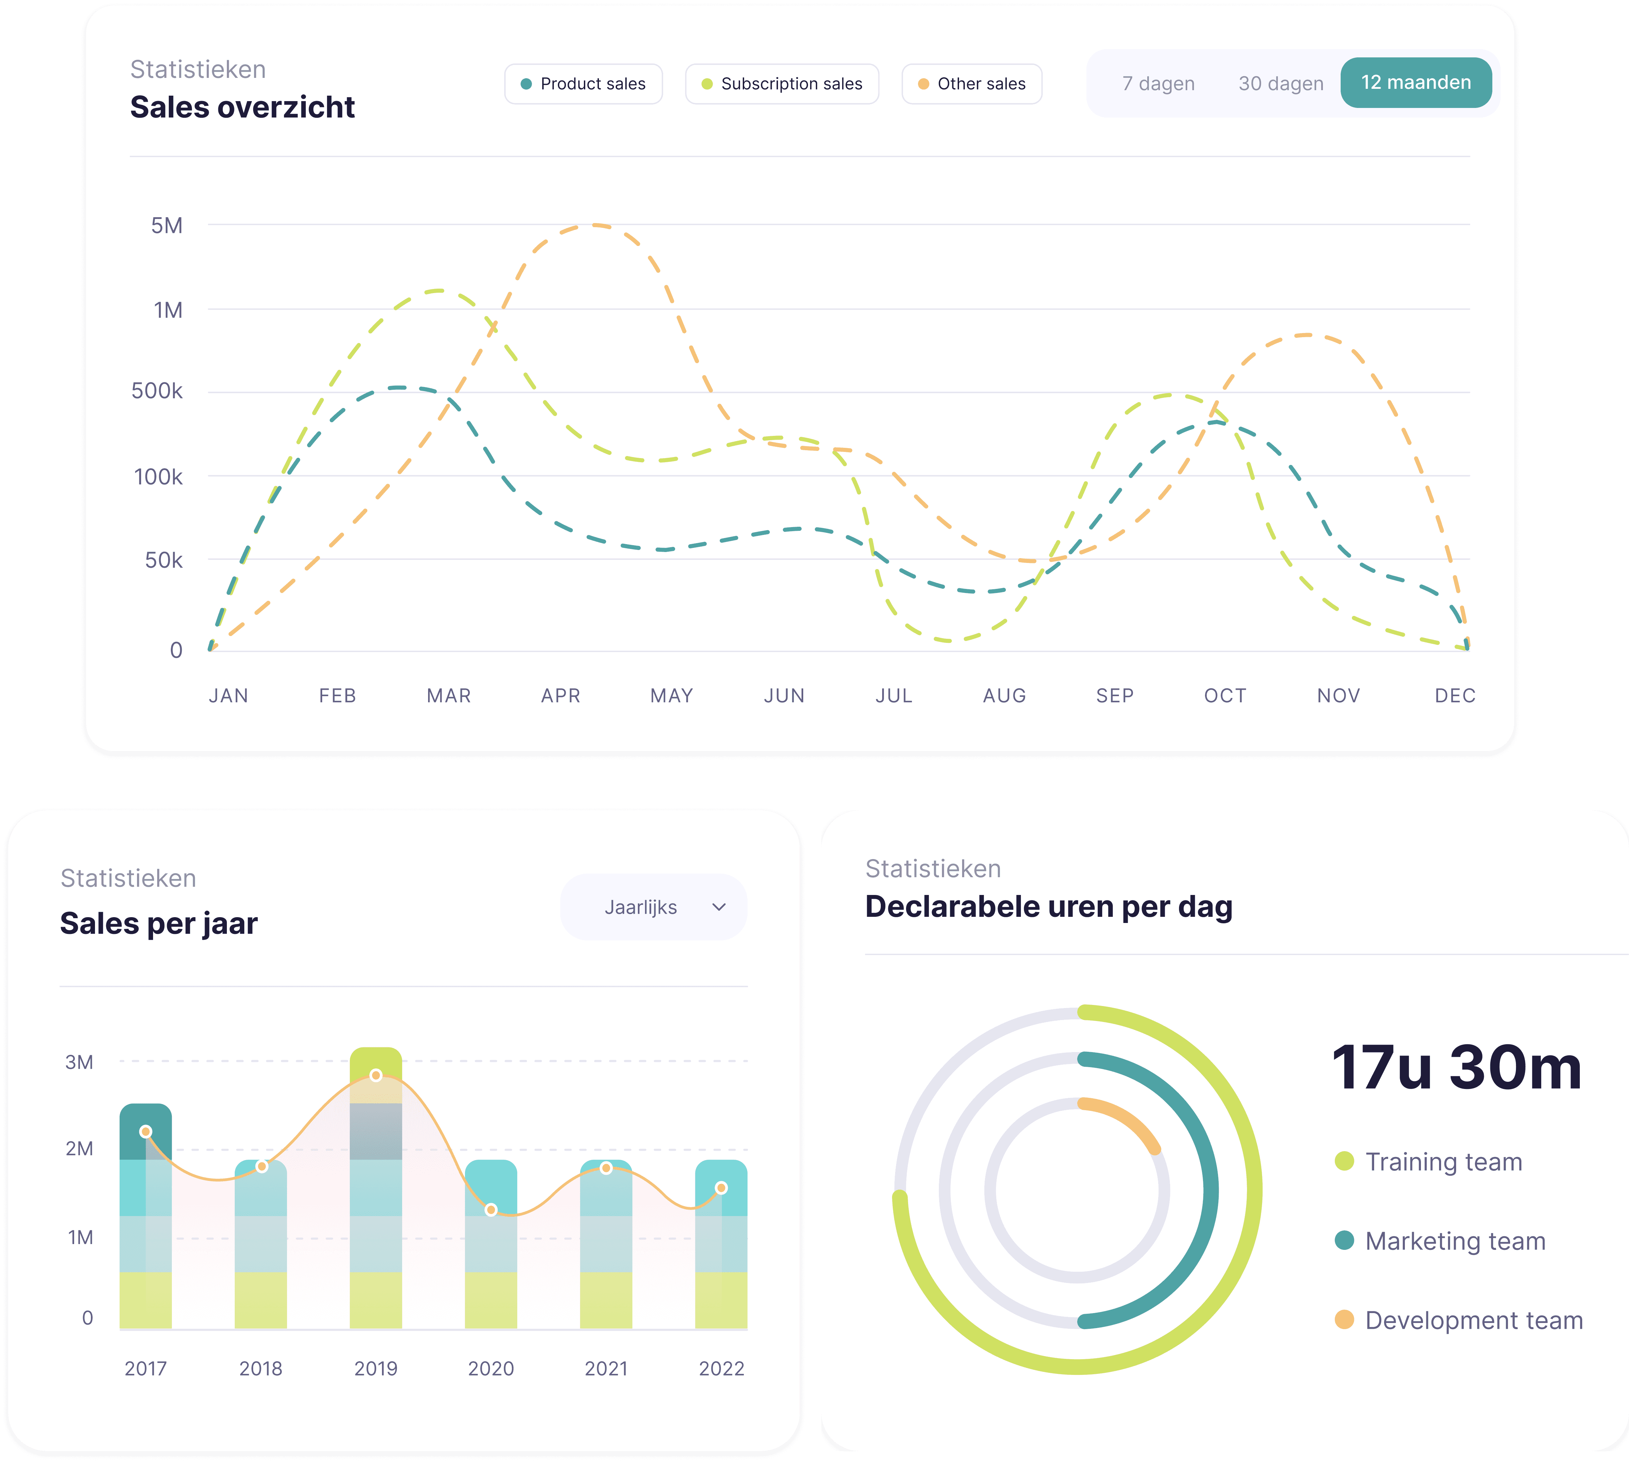Click the chevron arrow beside Jaarlijks

click(x=719, y=907)
